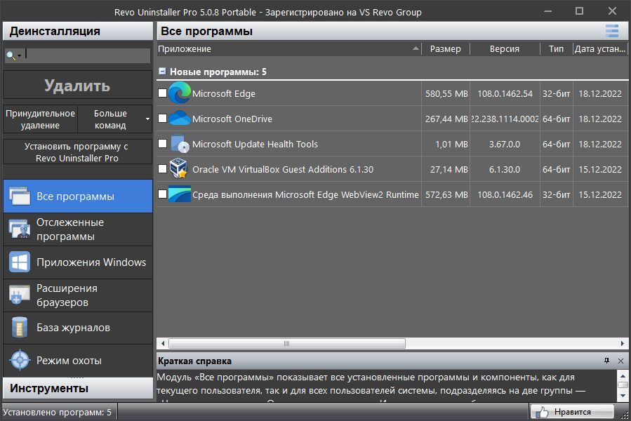631x421 pixels.
Task: Open База журналов section
Action: [78, 328]
